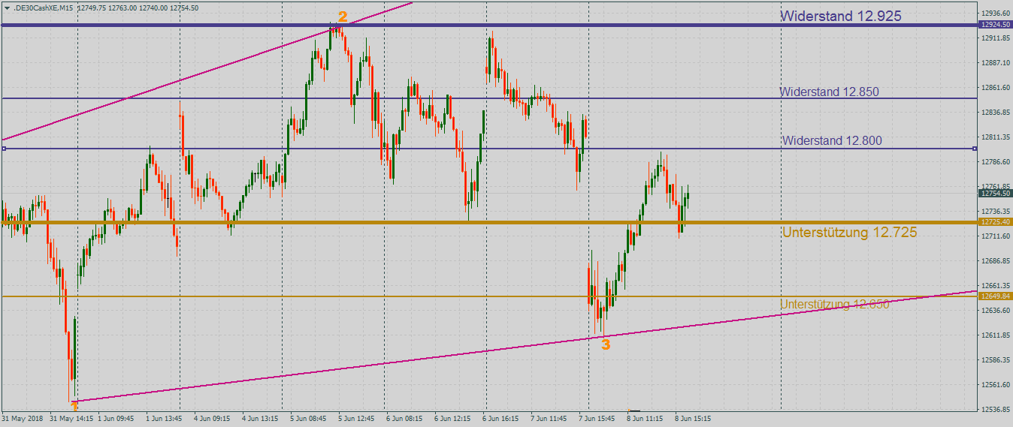Click the 4 Jun 13:15 time label
The height and width of the screenshot is (427, 1013).
pyautogui.click(x=261, y=418)
